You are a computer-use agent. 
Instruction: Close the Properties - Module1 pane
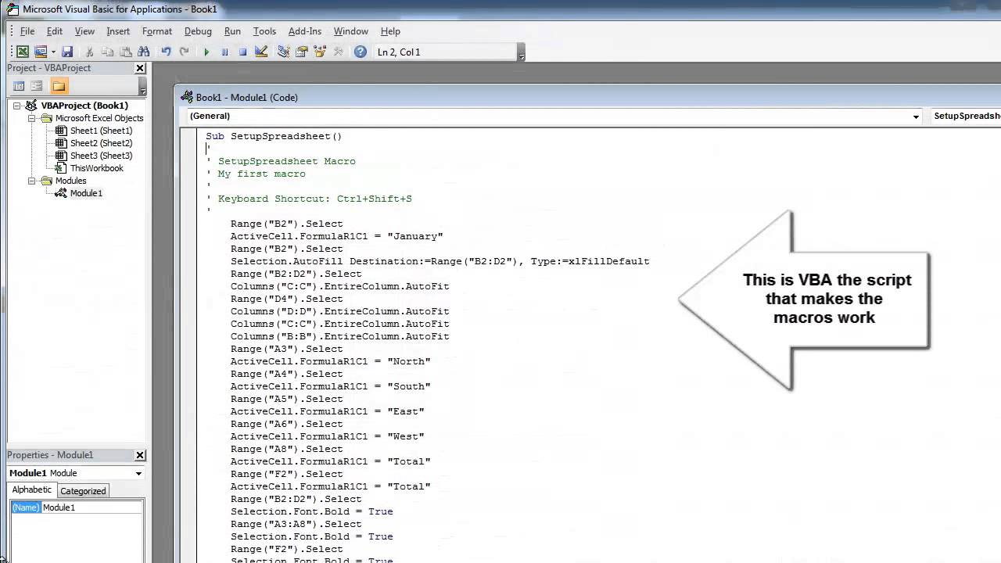140,455
